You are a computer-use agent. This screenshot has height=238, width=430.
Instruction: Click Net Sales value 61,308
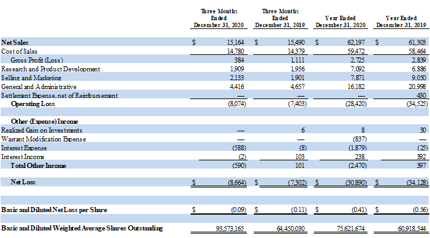coord(417,42)
